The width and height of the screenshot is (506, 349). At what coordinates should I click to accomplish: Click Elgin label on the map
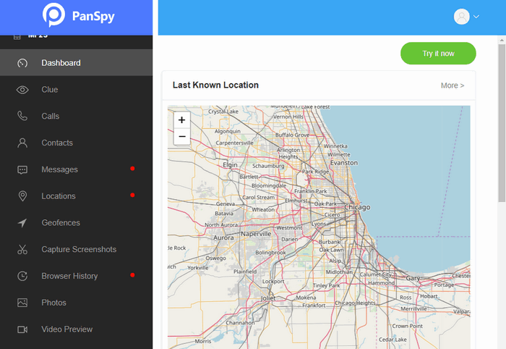pos(230,165)
